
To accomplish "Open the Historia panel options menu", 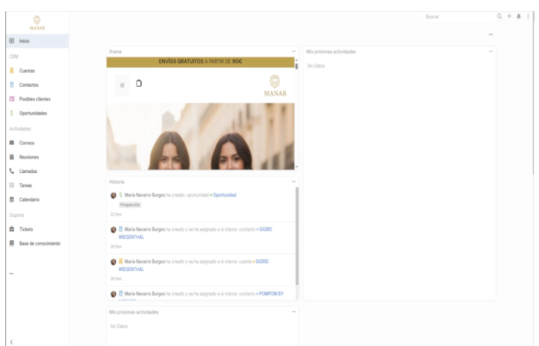I will point(293,181).
